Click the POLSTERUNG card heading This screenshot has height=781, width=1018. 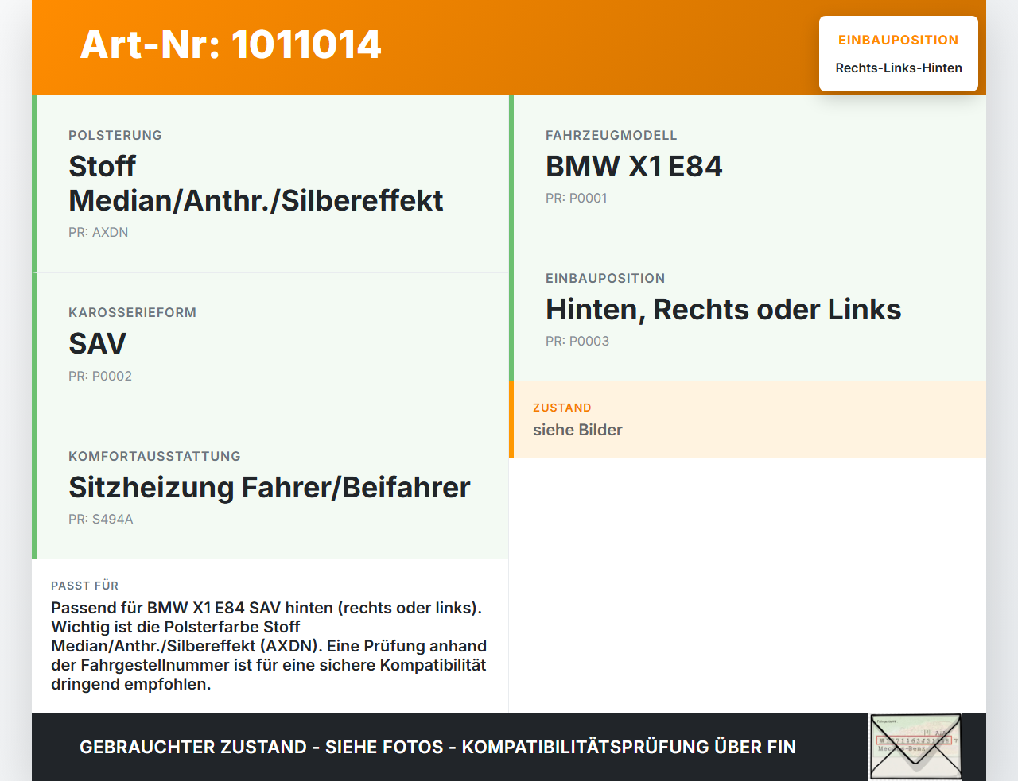pos(115,135)
